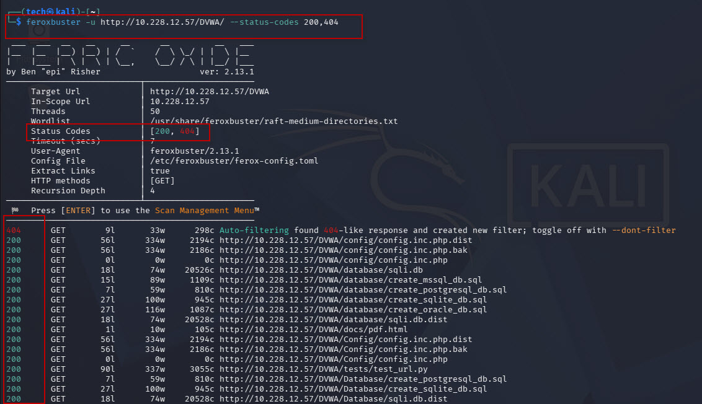Open lowercase database/sqli.db.dist URL
Viewport: 702px width, 404px height.
click(334, 320)
